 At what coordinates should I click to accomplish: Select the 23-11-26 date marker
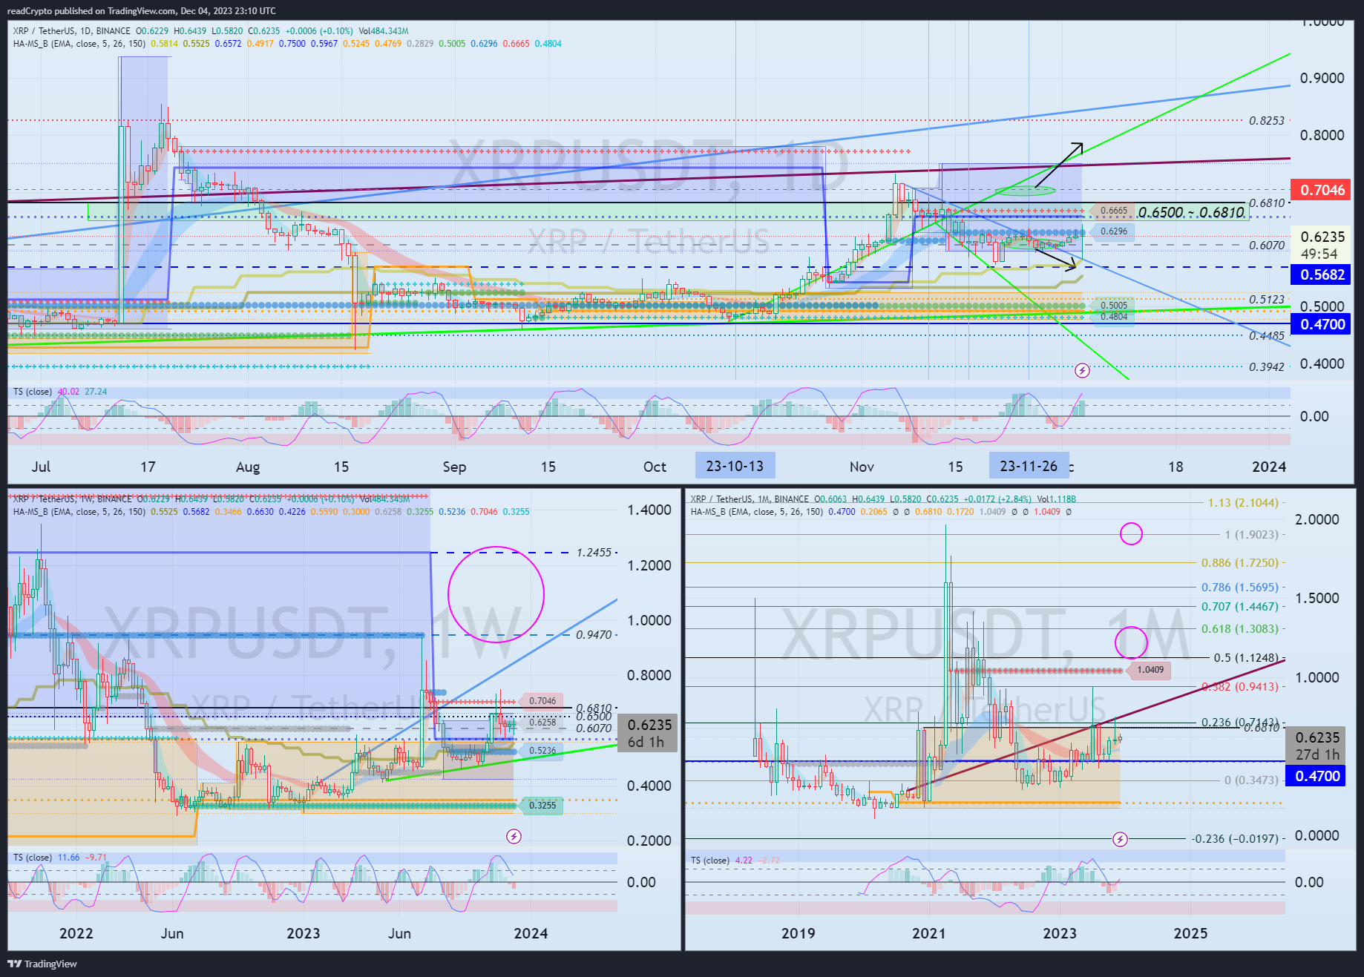click(1029, 466)
